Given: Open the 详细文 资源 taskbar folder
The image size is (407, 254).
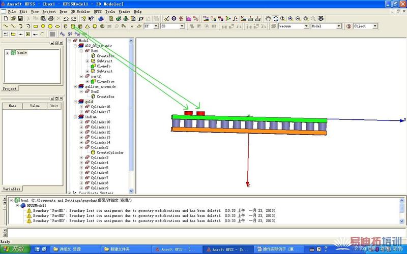Looking at the screenshot, I should [x=74, y=249].
